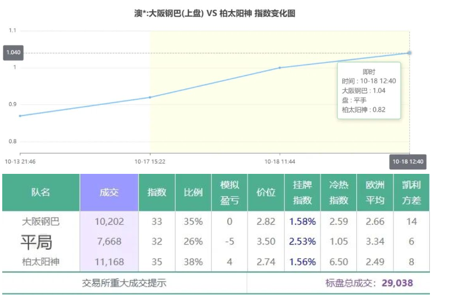Click the data point at 10-18 11:44
449x295 pixels.
point(280,68)
